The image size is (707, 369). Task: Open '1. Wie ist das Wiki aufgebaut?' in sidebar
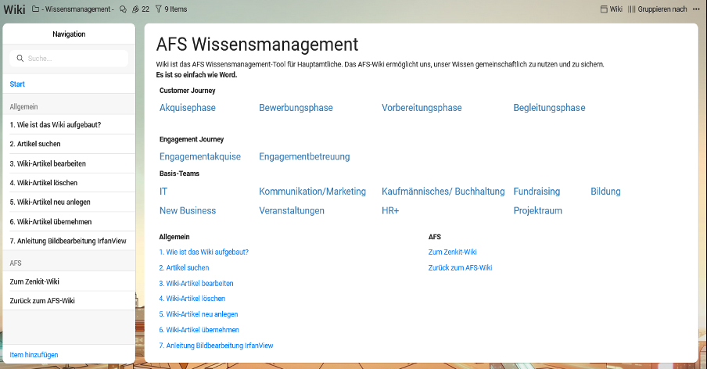click(x=55, y=124)
